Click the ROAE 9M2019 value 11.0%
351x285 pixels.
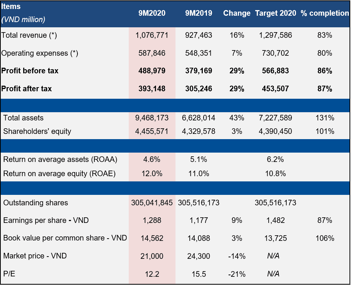coord(199,174)
